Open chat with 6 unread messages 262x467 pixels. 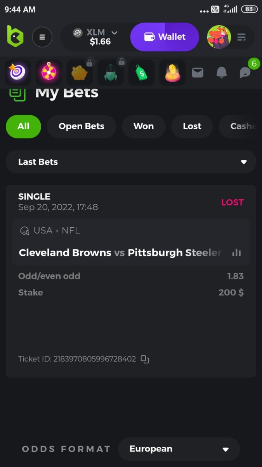point(245,72)
